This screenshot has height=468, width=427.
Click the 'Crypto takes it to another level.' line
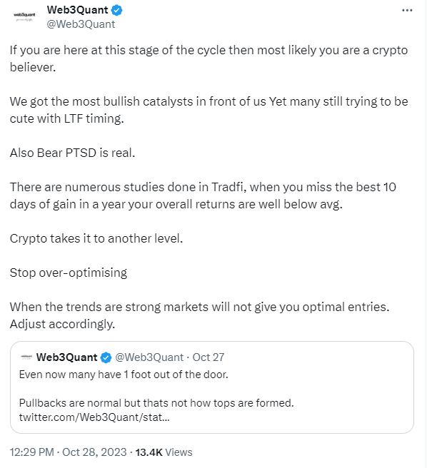click(96, 238)
